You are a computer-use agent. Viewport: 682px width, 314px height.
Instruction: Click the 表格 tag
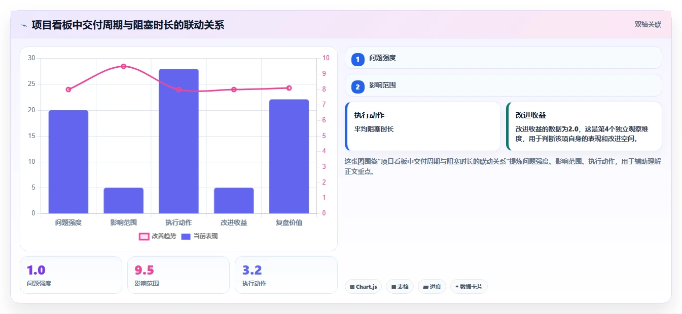(400, 287)
